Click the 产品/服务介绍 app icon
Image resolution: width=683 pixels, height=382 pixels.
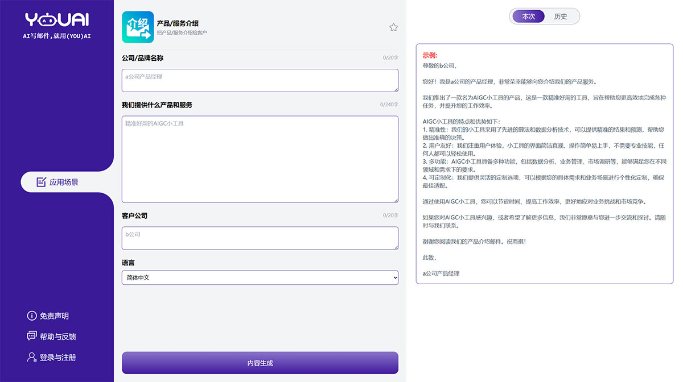[x=137, y=27]
